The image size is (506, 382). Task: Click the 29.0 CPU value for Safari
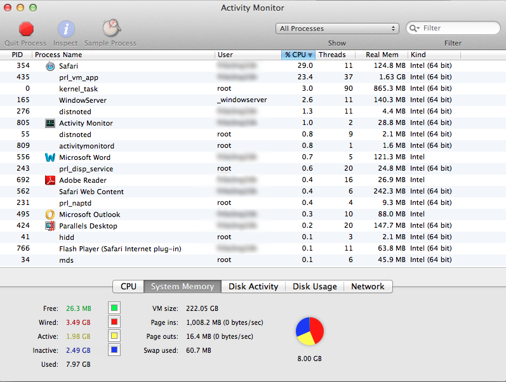[x=305, y=65]
